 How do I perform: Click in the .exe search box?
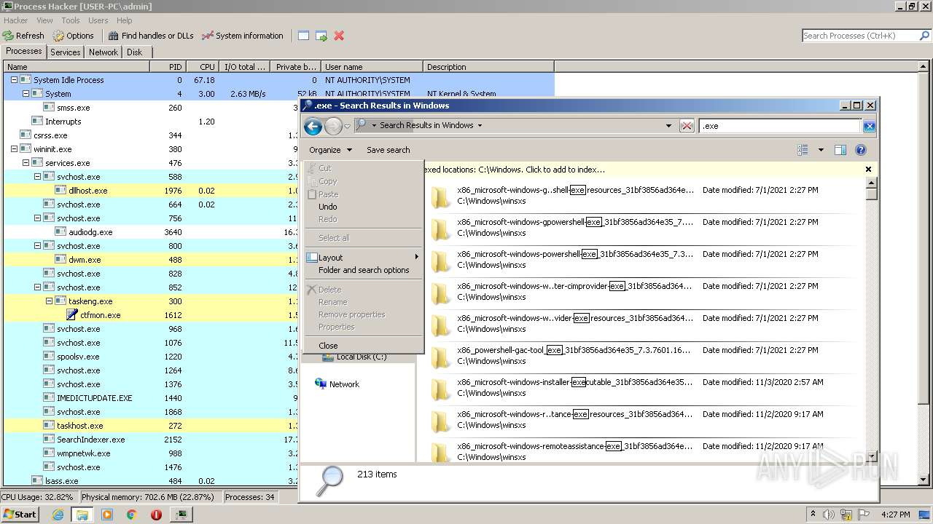pos(780,126)
